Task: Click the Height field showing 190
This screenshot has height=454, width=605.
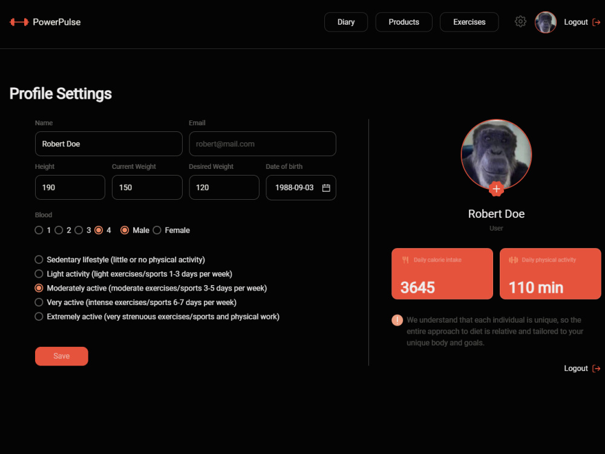Action: pyautogui.click(x=70, y=187)
